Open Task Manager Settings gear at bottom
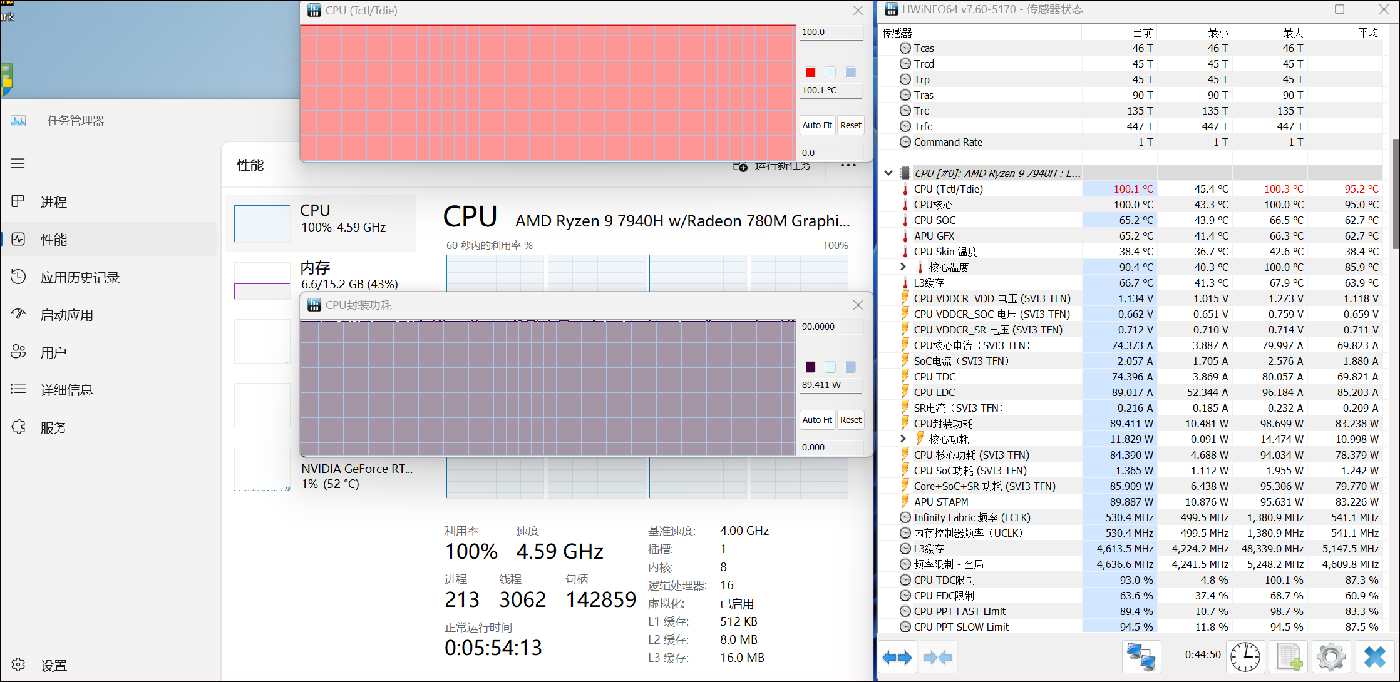 click(19, 664)
